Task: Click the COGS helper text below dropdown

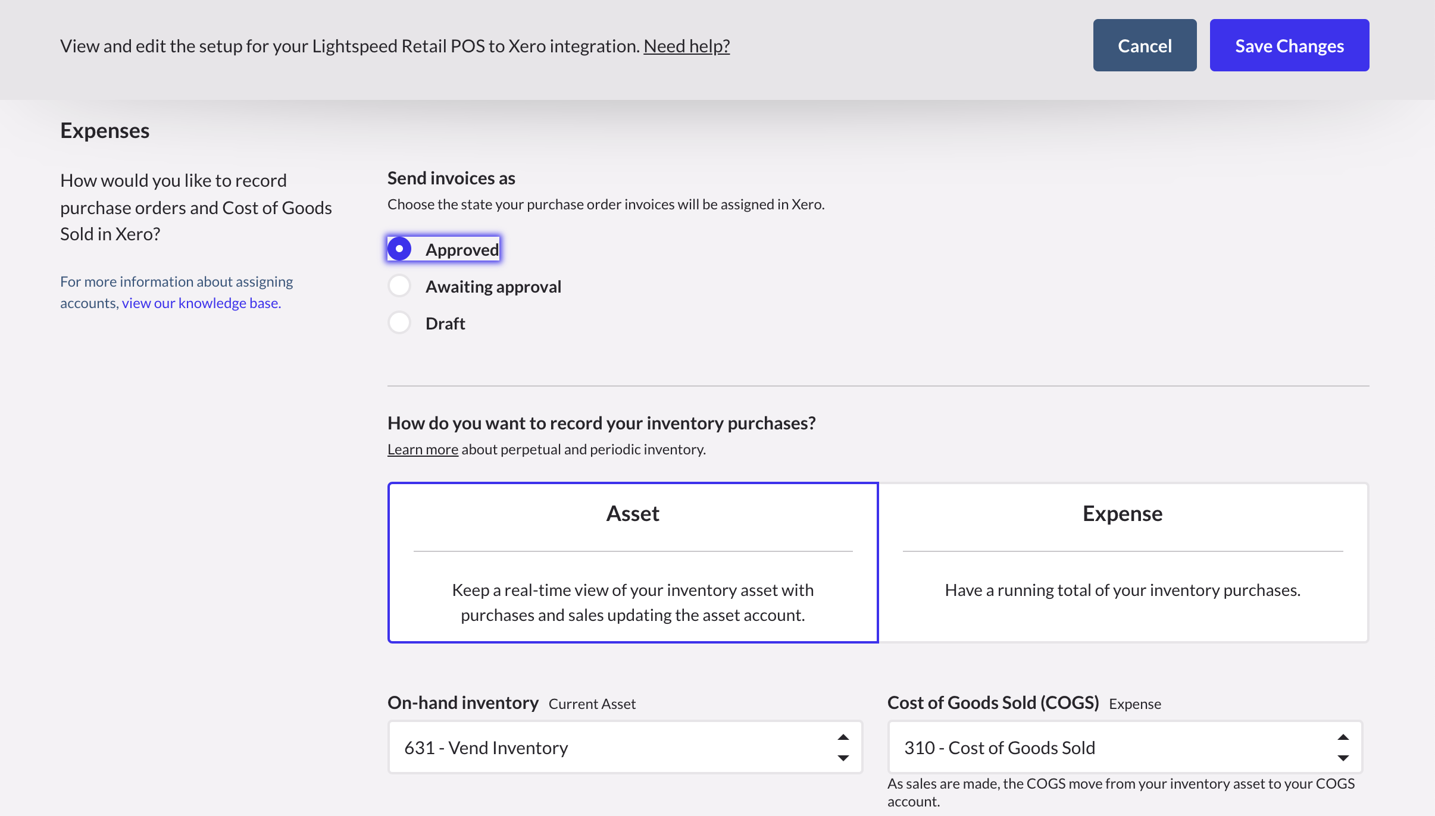Action: (1121, 792)
